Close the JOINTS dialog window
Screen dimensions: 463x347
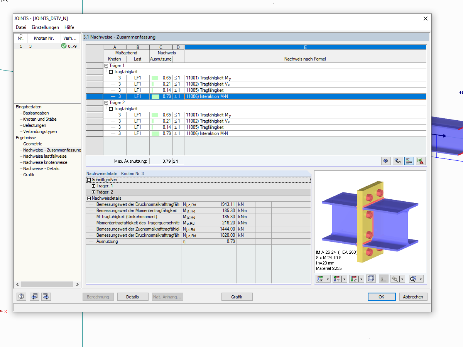pos(425,19)
